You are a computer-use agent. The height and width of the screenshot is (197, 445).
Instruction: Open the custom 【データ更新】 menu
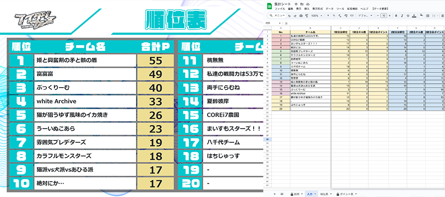click(380, 9)
